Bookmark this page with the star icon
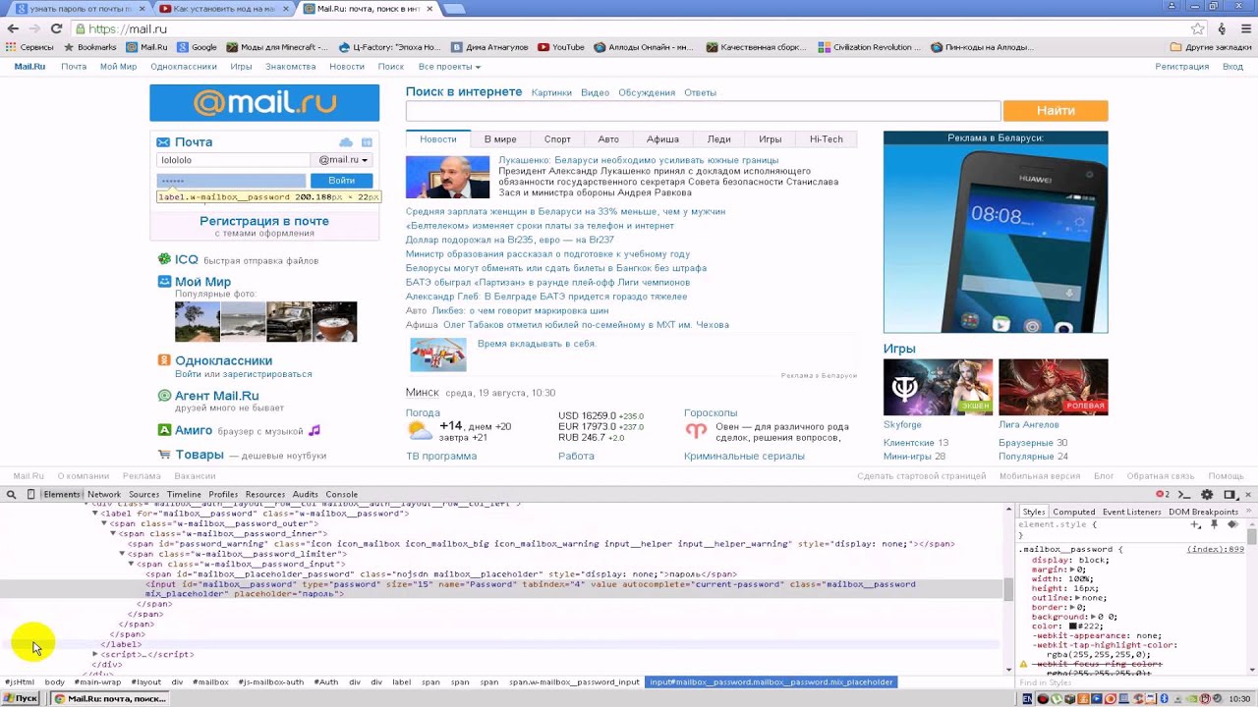This screenshot has width=1258, height=707. pyautogui.click(x=1197, y=28)
